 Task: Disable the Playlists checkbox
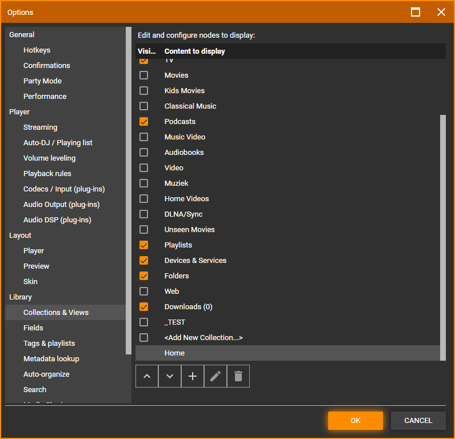pyautogui.click(x=143, y=245)
